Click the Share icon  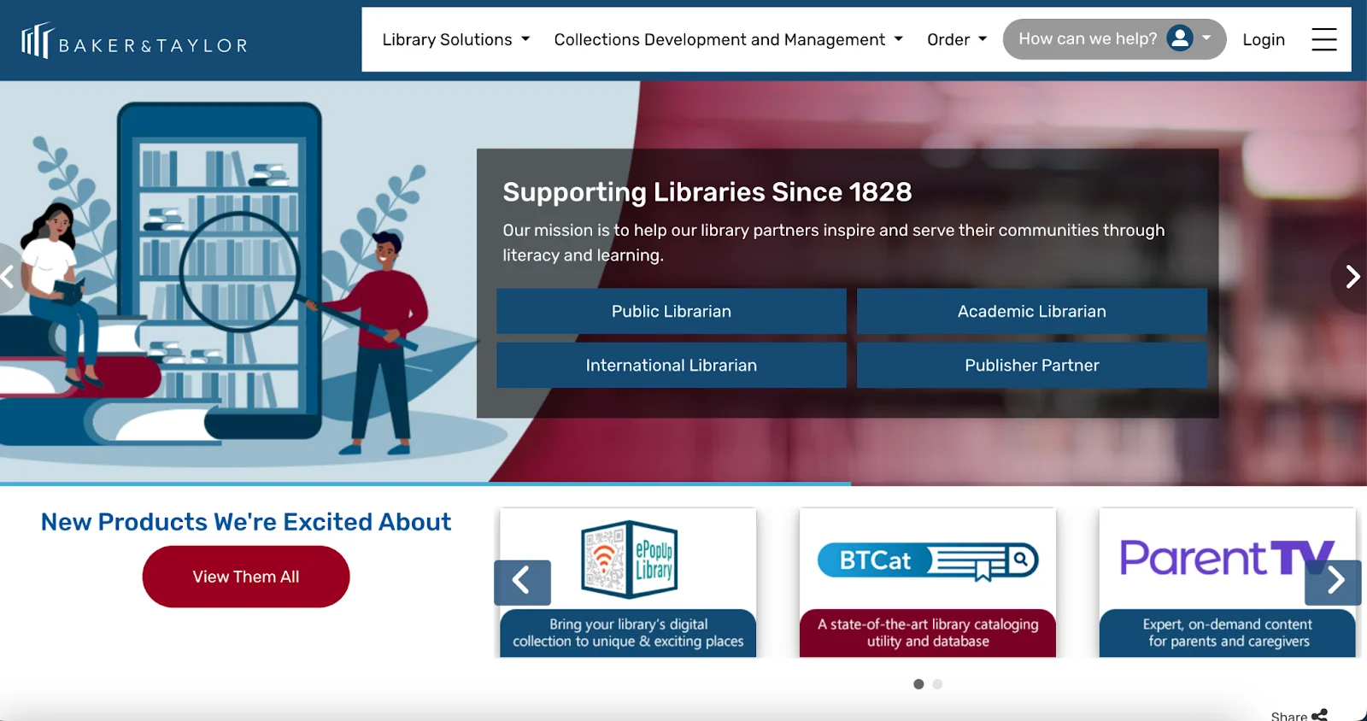click(1319, 715)
